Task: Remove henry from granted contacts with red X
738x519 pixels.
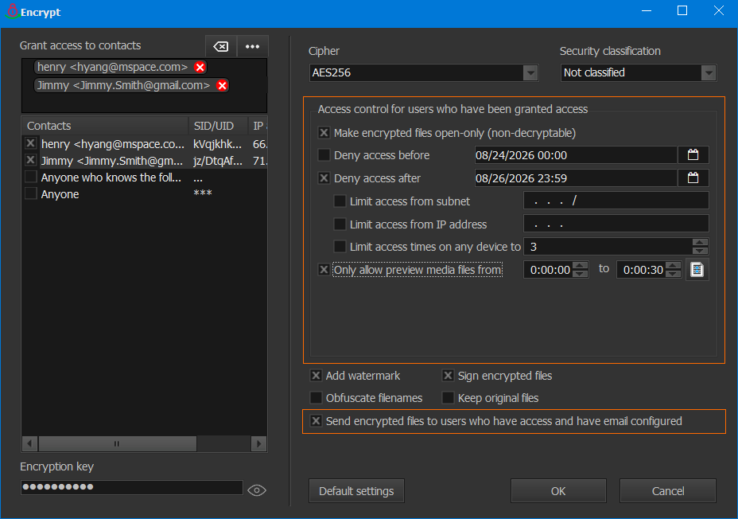Action: 200,67
